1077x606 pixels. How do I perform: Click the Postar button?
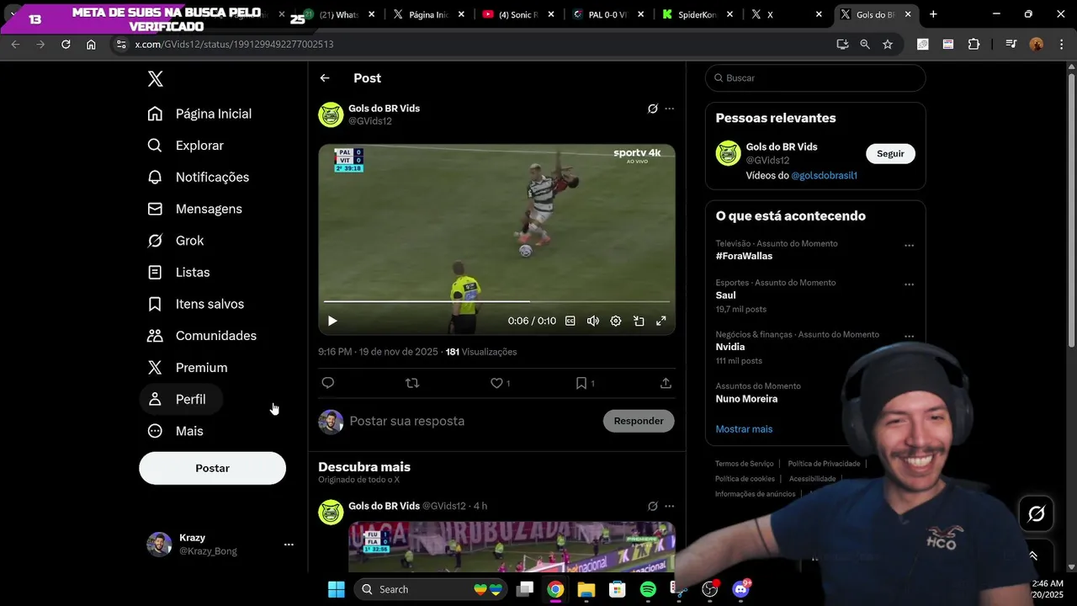click(212, 468)
